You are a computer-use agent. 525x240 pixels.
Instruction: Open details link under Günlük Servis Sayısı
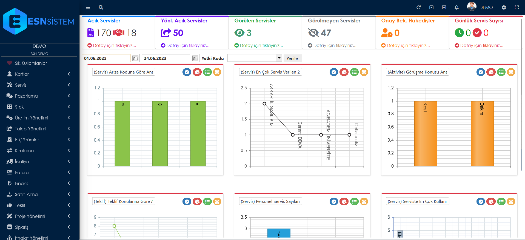pyautogui.click(x=479, y=45)
